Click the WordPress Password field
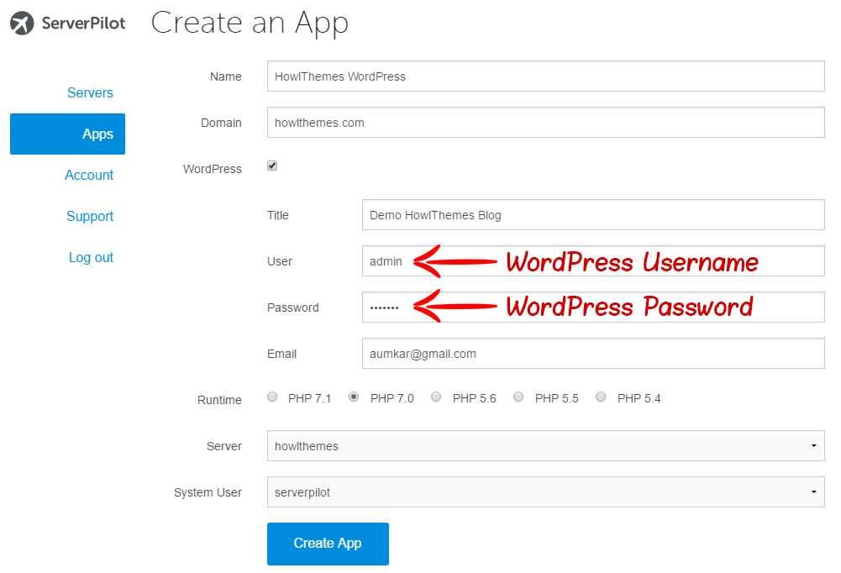Viewport: 841px width, 573px height. pyautogui.click(x=593, y=307)
